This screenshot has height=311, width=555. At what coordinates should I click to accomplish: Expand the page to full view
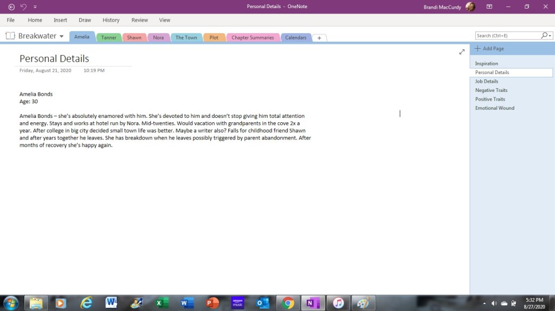tap(462, 52)
